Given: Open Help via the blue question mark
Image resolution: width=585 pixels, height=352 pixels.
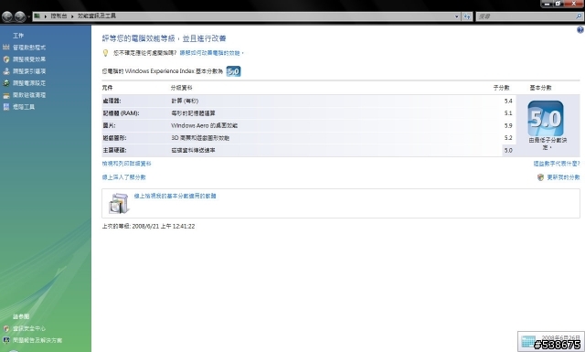Looking at the screenshot, I should click(580, 30).
